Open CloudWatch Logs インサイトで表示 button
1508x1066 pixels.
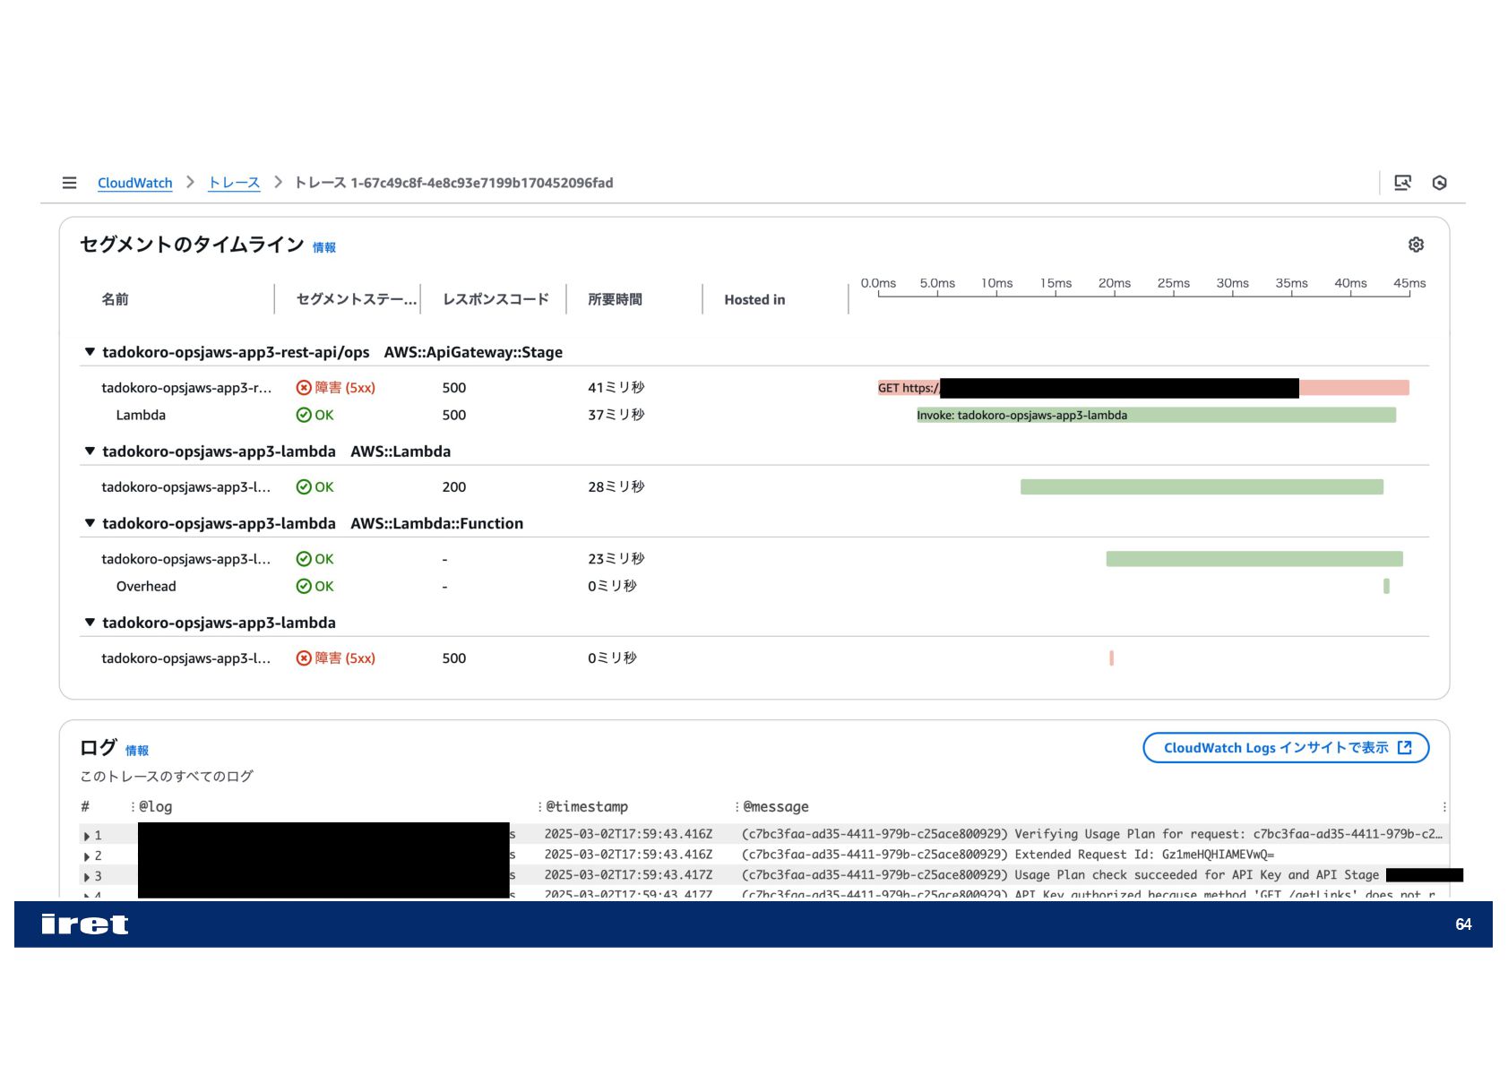pos(1286,748)
